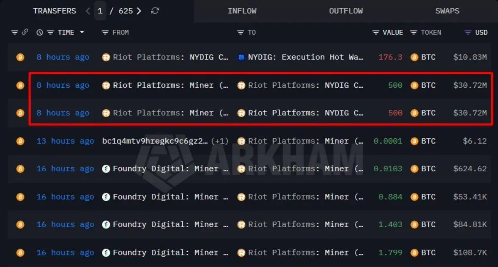Click the 1.403 value cell
Image resolution: width=498 pixels, height=267 pixels.
coord(390,225)
